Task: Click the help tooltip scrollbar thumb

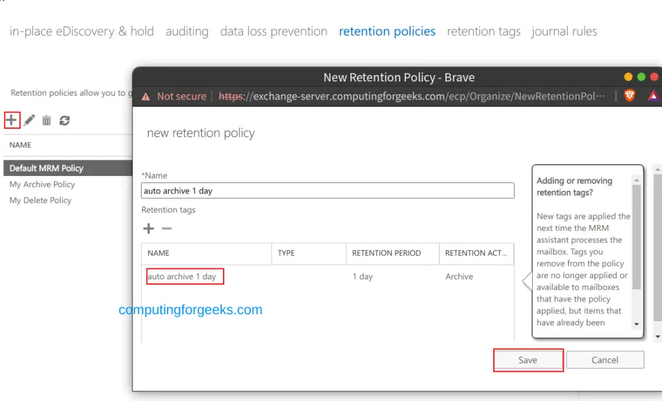Action: pos(637,237)
